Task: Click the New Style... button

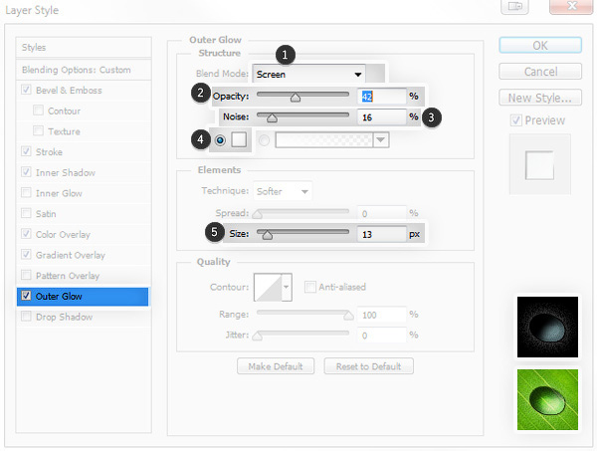Action: (540, 98)
